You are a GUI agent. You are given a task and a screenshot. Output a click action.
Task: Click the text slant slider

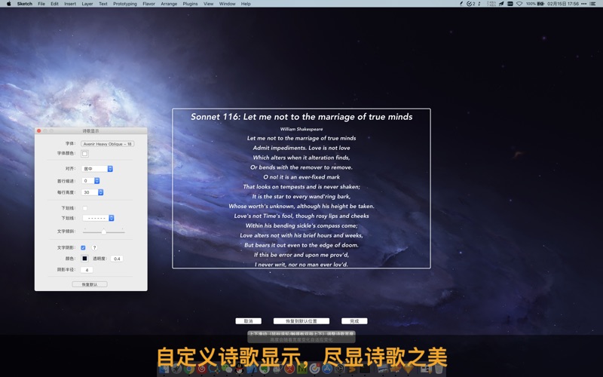pos(104,231)
